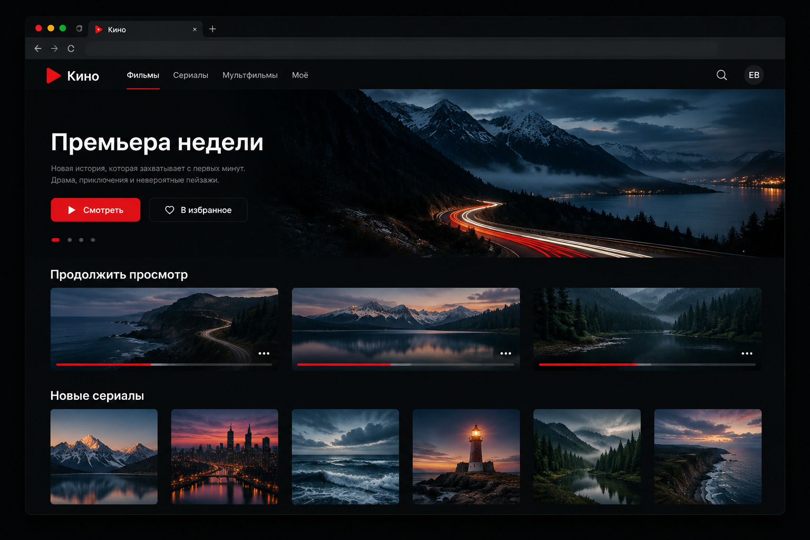Go back with the browser back arrow
This screenshot has height=540, width=810.
click(38, 49)
